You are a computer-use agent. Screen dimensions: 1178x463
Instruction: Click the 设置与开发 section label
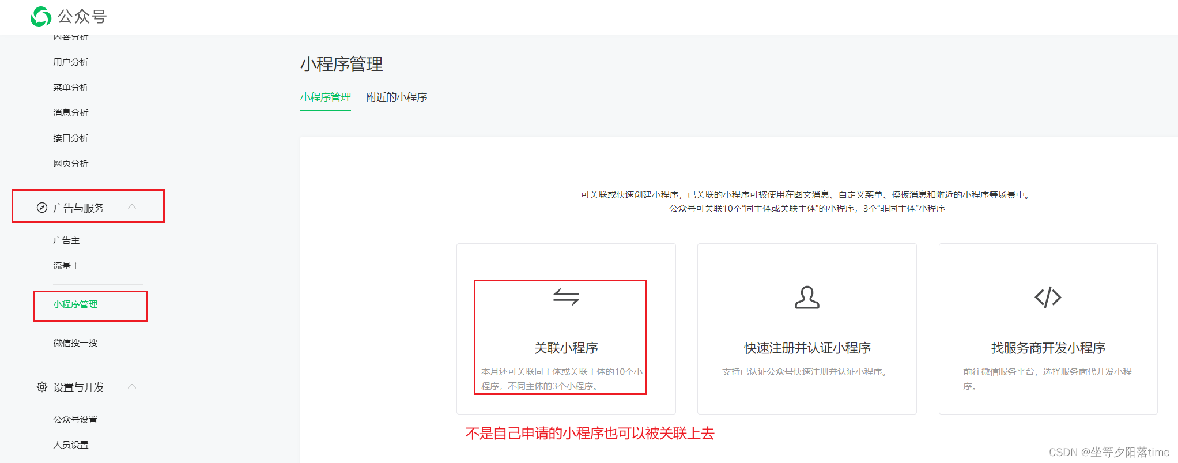(78, 387)
